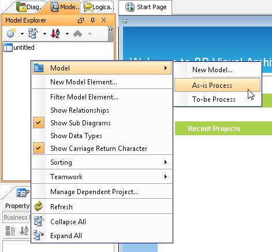Click the Collapse tree icon in Model Explorer toolbar

33,34
